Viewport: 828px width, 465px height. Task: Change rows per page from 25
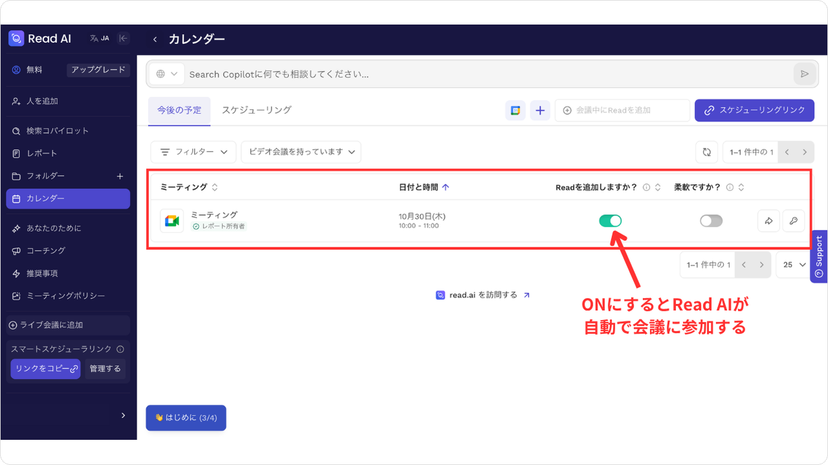pyautogui.click(x=794, y=265)
